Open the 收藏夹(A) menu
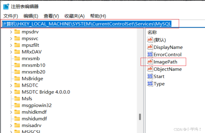This screenshot has height=133, width=205. [x=74, y=16]
